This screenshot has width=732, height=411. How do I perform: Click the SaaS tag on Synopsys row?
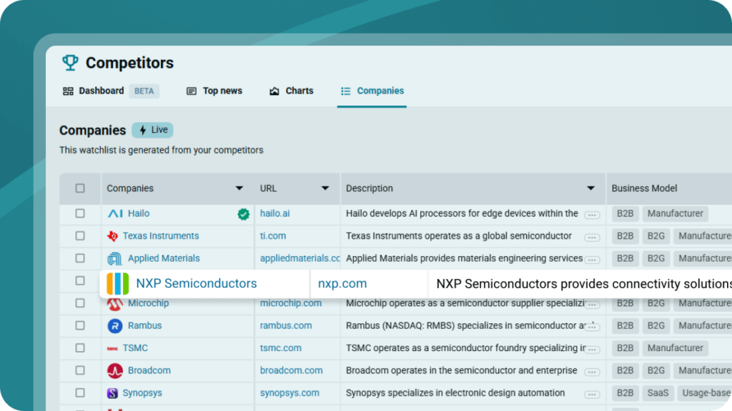point(658,393)
